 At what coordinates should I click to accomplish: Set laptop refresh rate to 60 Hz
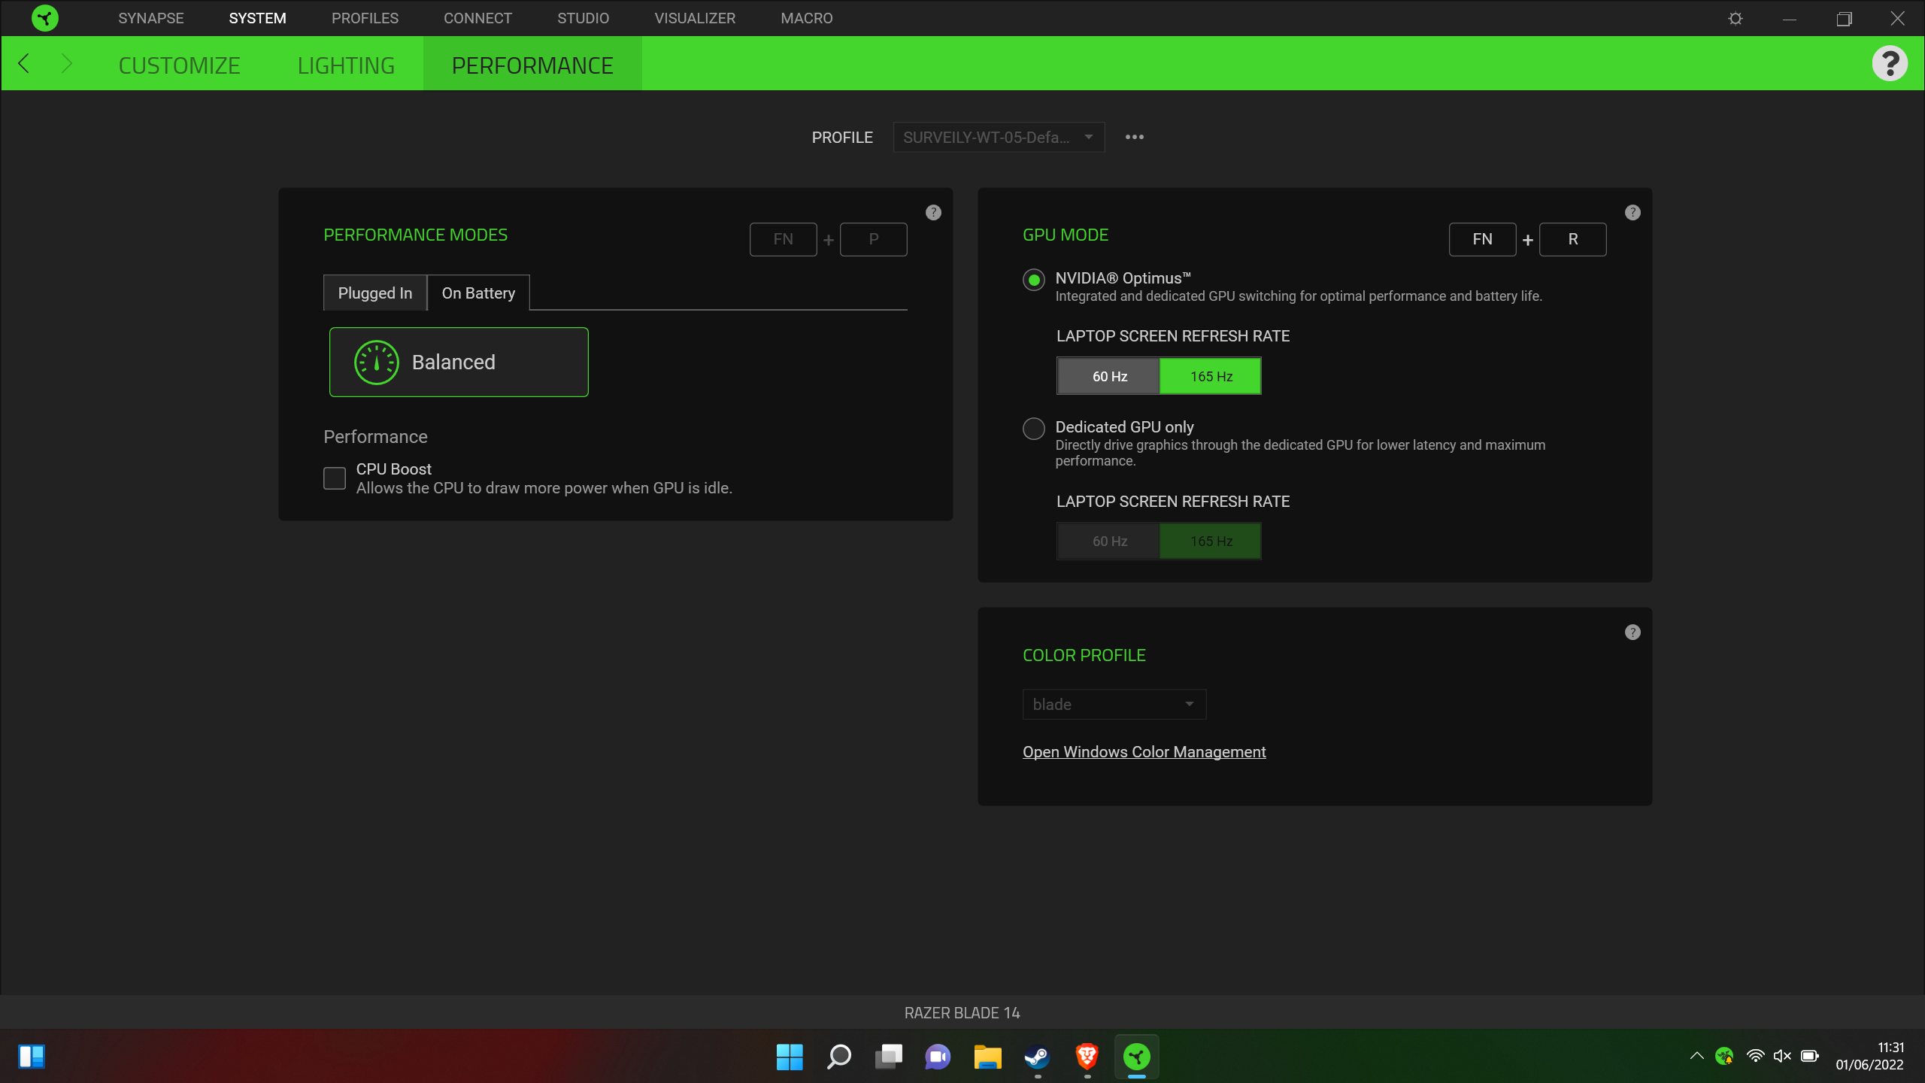coord(1108,375)
